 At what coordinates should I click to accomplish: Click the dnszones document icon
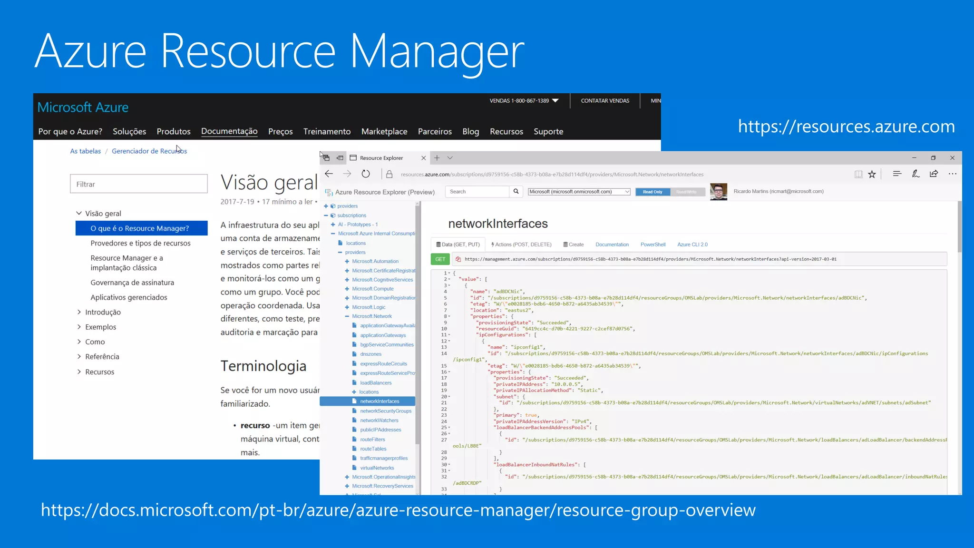click(x=354, y=354)
